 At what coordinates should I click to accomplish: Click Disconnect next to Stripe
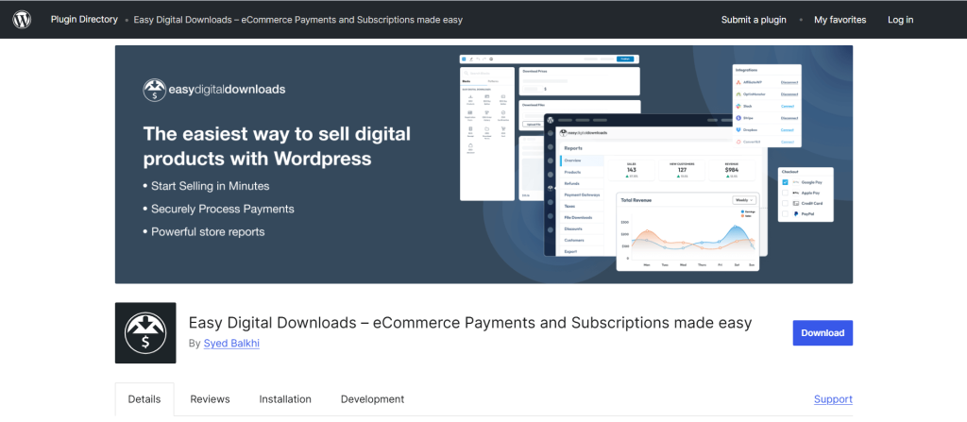coord(789,118)
